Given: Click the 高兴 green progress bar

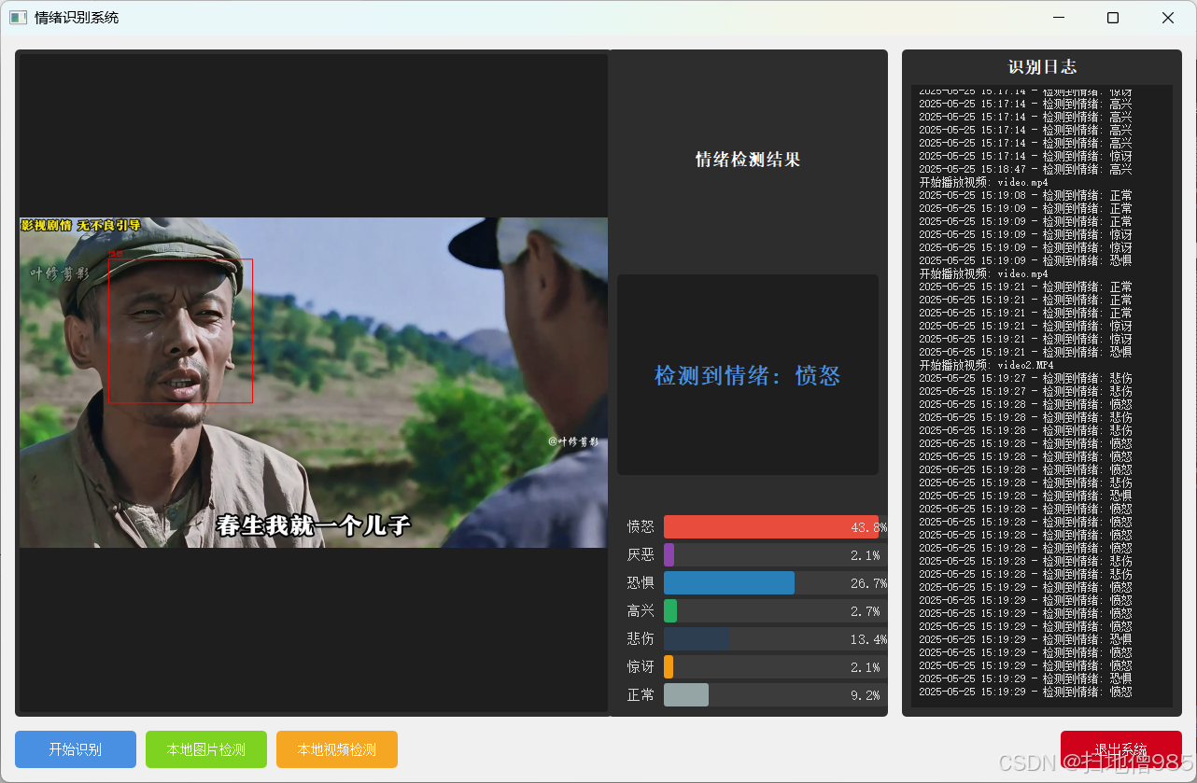Looking at the screenshot, I should tap(775, 611).
